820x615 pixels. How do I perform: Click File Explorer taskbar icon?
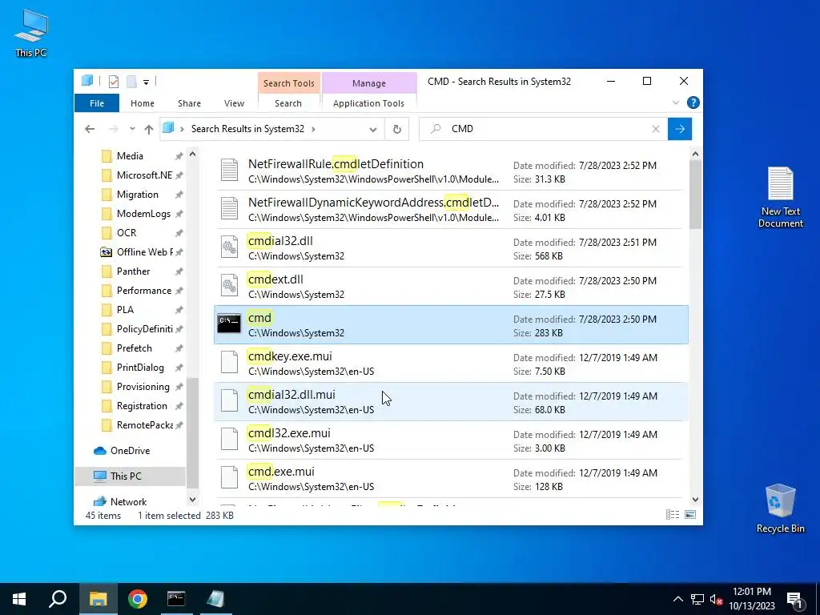coord(98,599)
